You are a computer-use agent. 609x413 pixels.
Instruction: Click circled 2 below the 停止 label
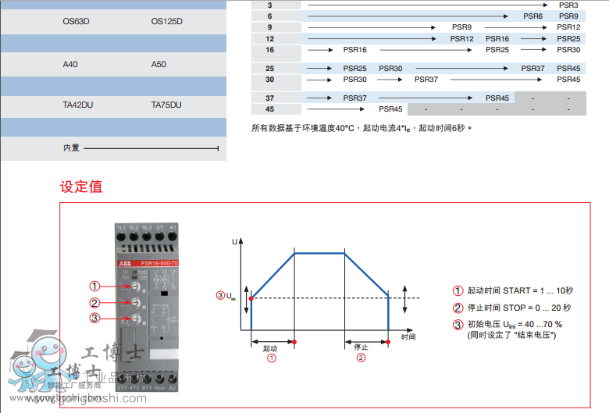click(361, 358)
